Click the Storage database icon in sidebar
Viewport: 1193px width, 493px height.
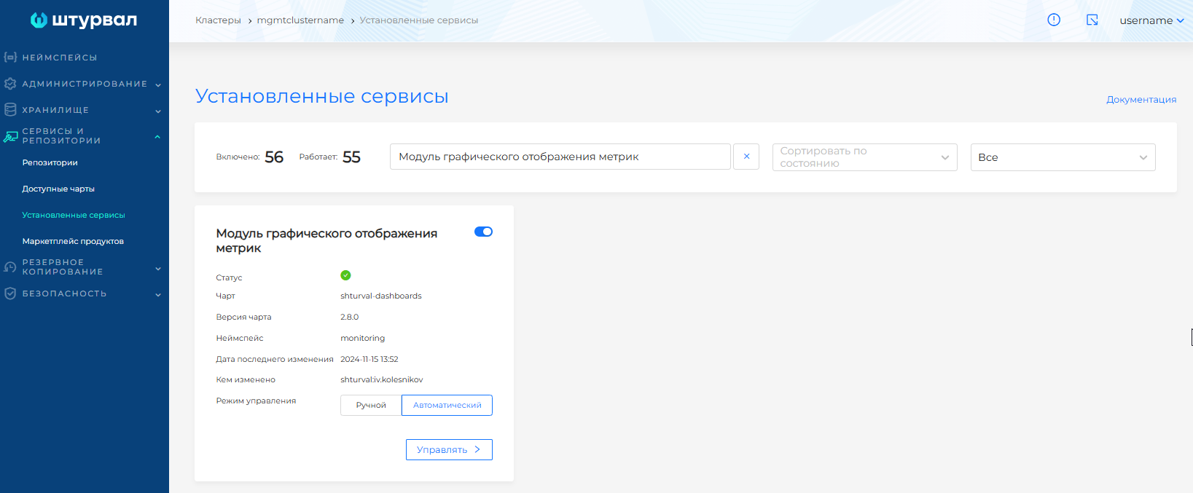(x=10, y=110)
